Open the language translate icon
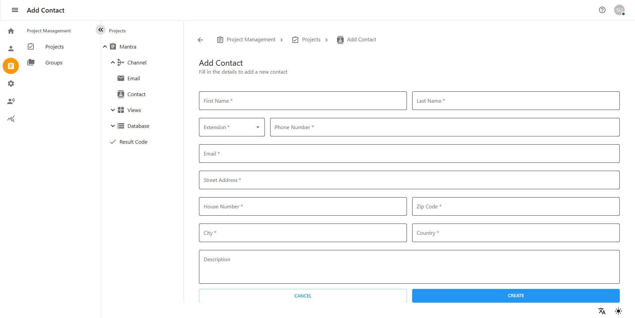Screen dimensions: 635x318 pyautogui.click(x=601, y=311)
